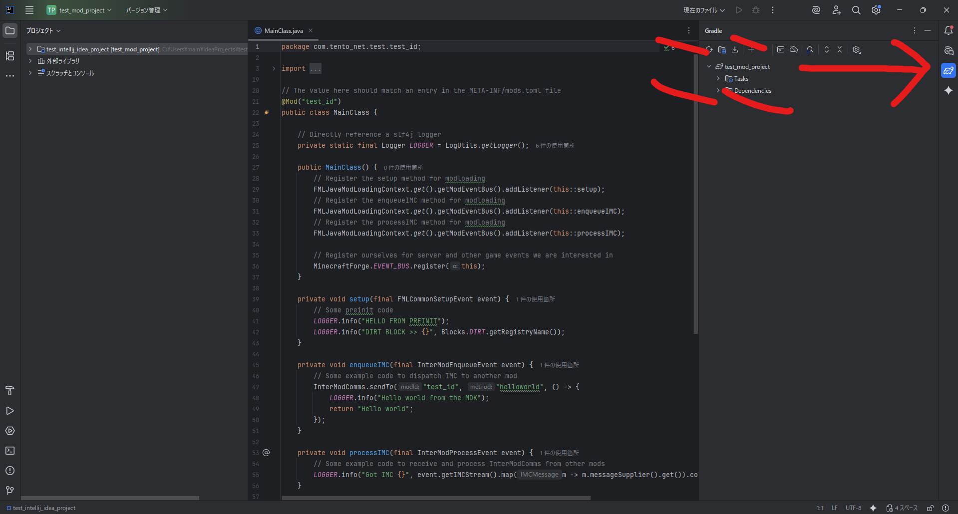Open the Git version control tool icon

click(x=10, y=491)
